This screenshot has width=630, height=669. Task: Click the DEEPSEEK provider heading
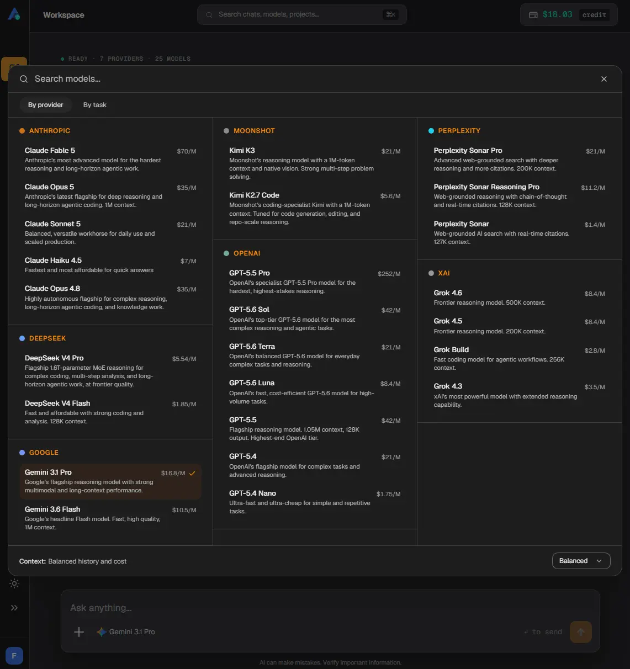(x=47, y=338)
